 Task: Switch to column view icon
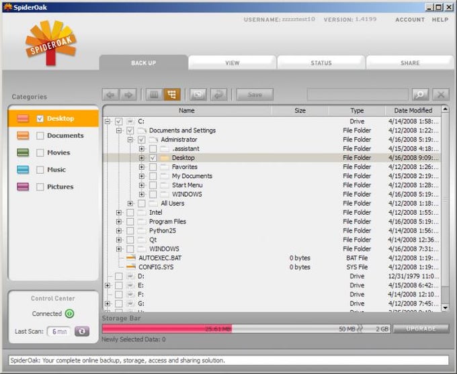[x=154, y=95]
